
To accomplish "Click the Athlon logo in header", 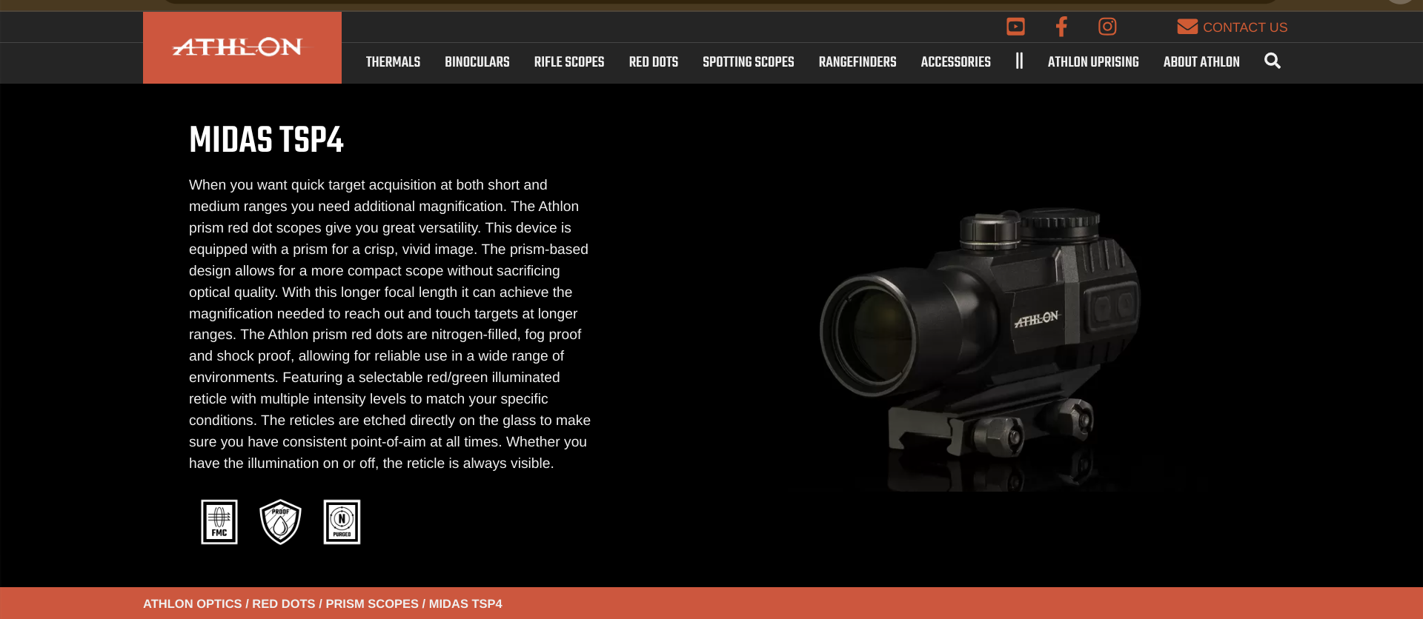I will pos(242,47).
